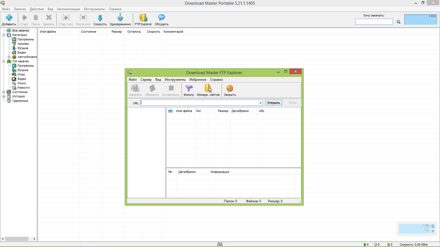Expand the Автообновление tree node

[9, 57]
